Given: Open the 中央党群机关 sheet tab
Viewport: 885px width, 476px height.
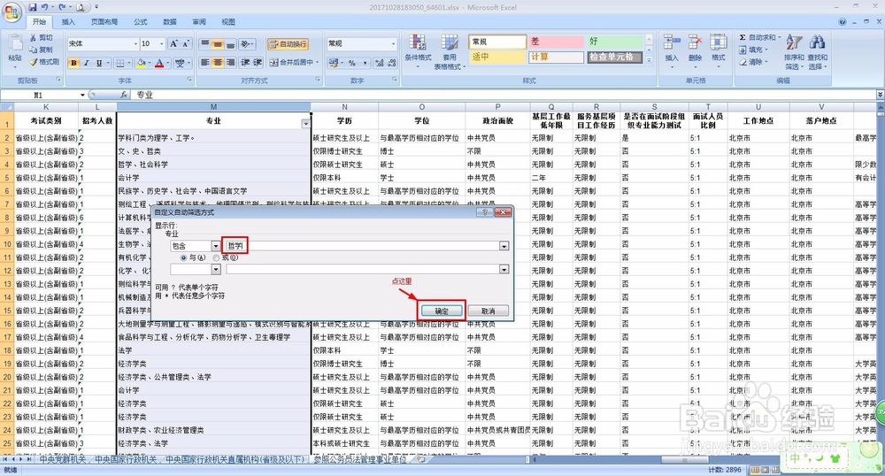Looking at the screenshot, I should coord(62,460).
